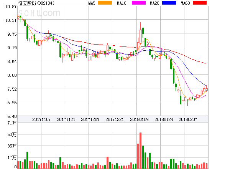Image resolution: width=230 pixels, height=169 pixels.
Task: Click the MA20 legend label
Action: 154,3
